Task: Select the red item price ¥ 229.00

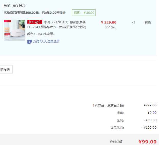Action: pos(109,23)
